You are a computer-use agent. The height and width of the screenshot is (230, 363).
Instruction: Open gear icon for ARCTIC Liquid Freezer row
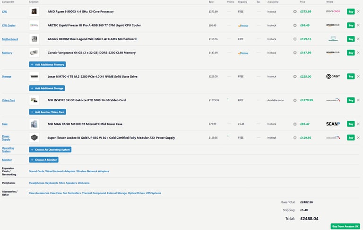pos(295,25)
